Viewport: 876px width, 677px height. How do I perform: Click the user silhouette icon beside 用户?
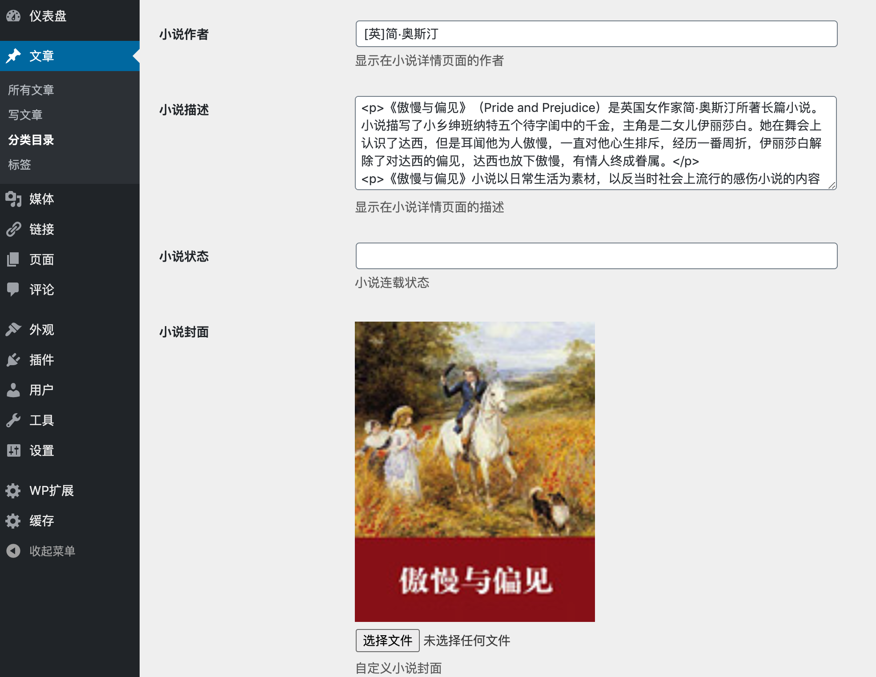(x=13, y=390)
